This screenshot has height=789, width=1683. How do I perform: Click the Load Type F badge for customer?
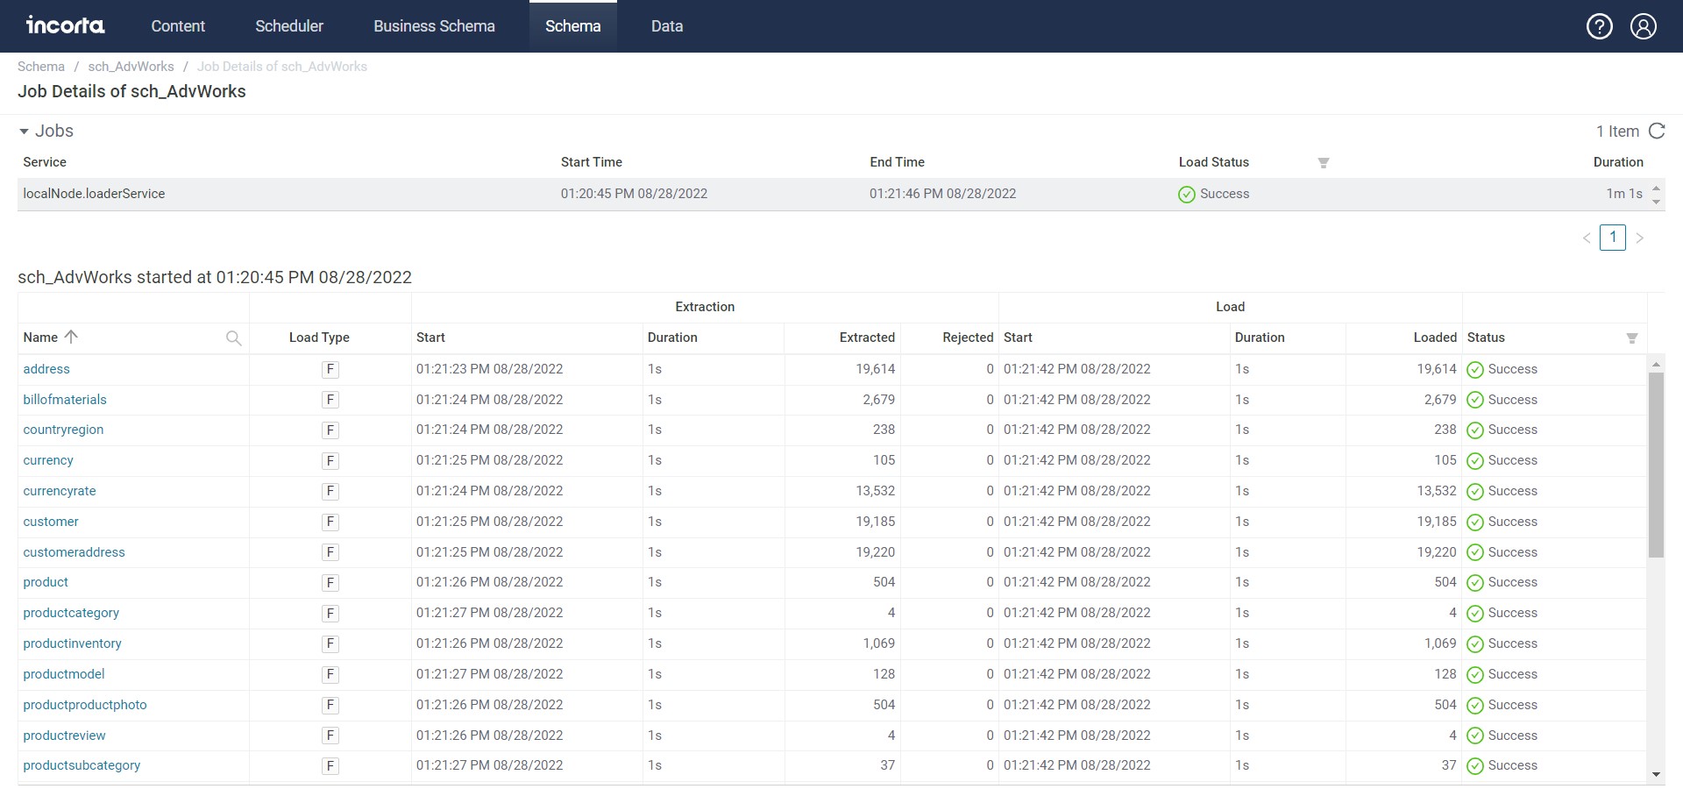point(330,522)
